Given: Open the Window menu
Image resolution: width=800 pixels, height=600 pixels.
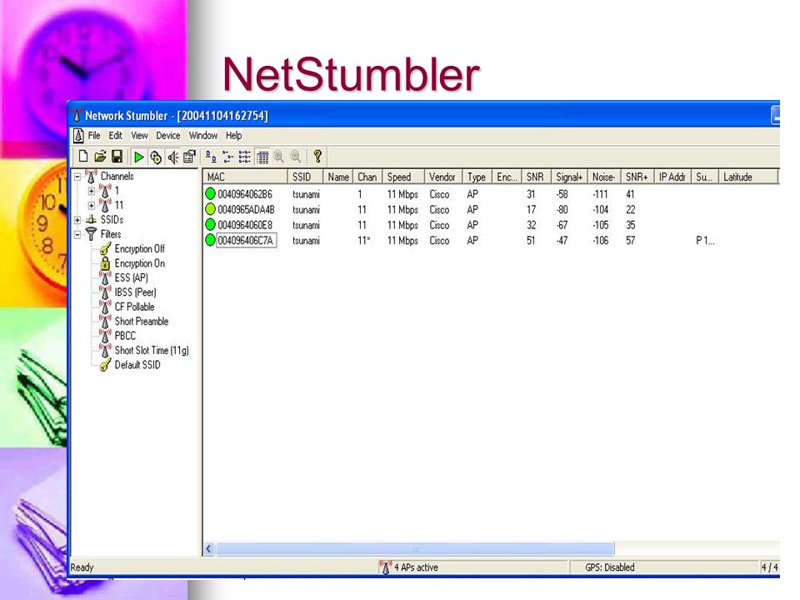Looking at the screenshot, I should coord(203,136).
